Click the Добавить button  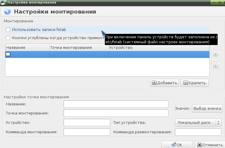tap(165, 83)
